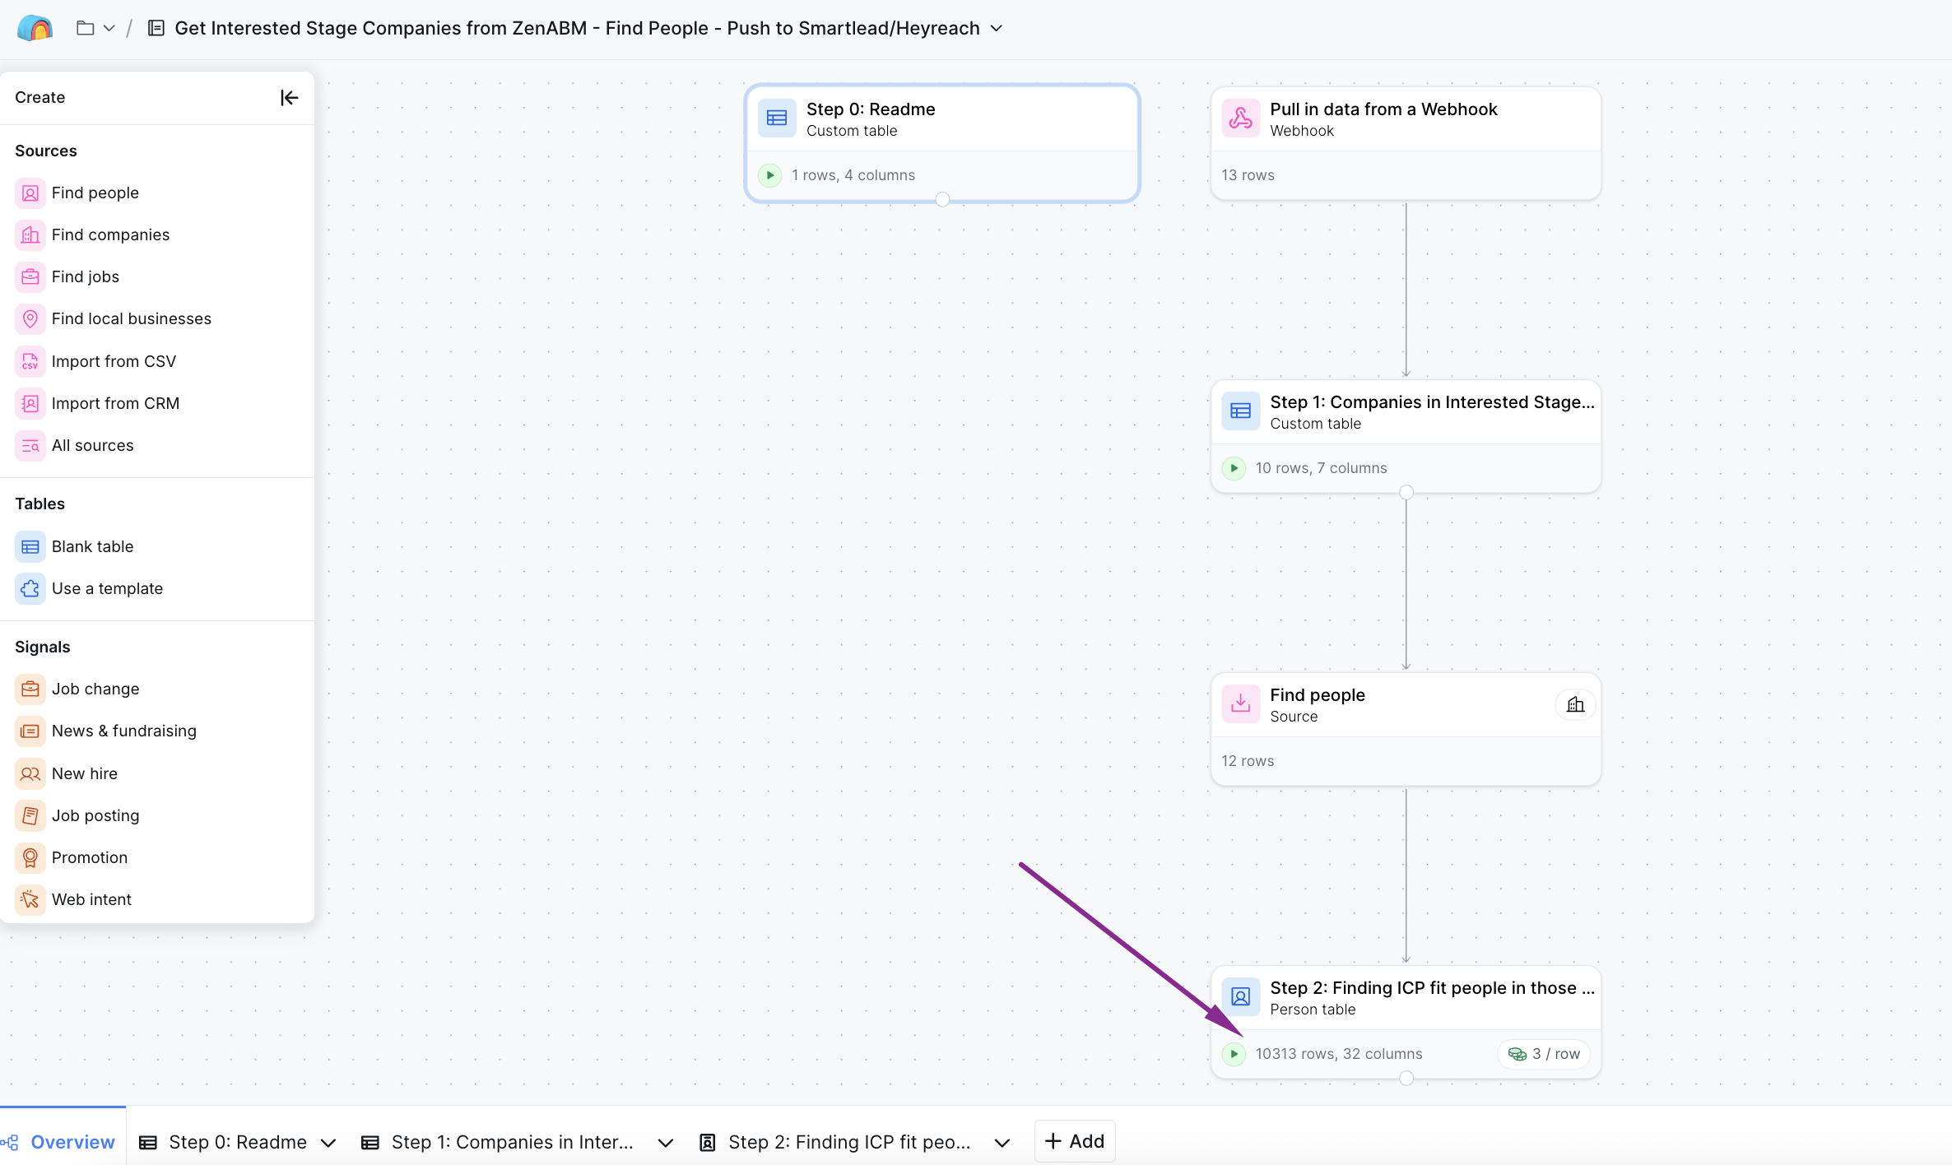This screenshot has width=1952, height=1165.
Task: Select the Promotion signal
Action: pyautogui.click(x=89, y=856)
